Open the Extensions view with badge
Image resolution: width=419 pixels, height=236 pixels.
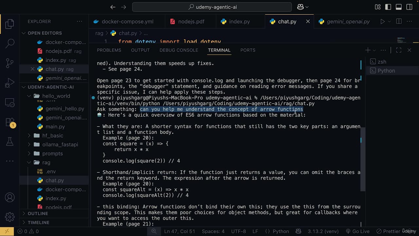point(10,122)
